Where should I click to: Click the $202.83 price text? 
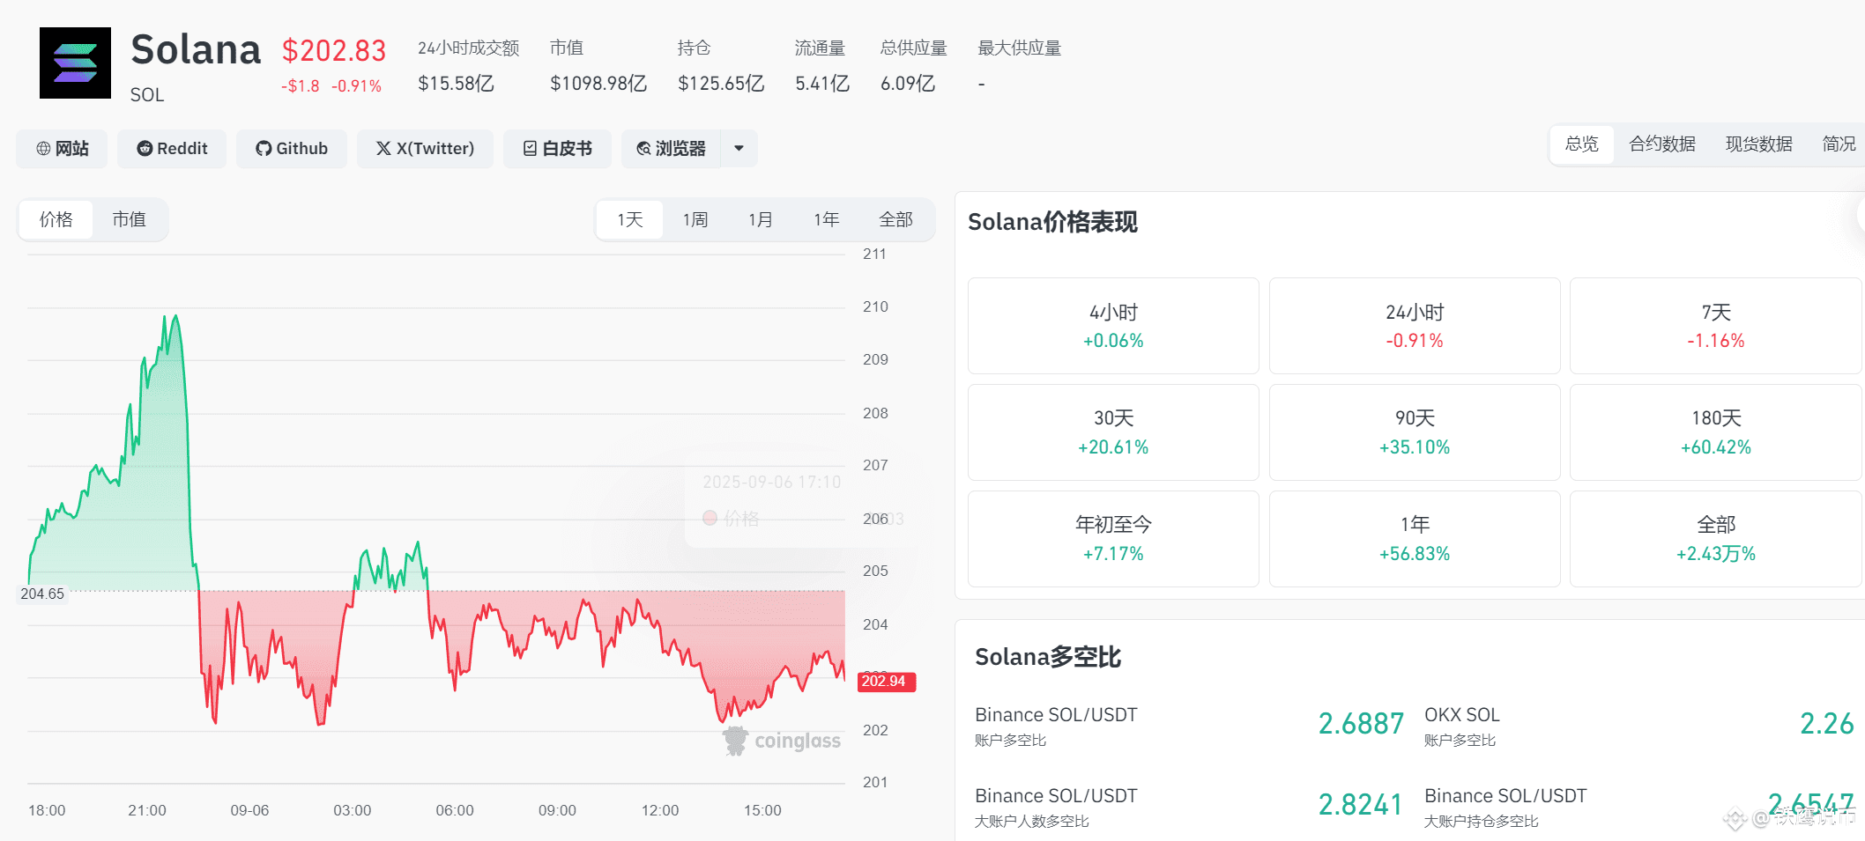tap(334, 51)
